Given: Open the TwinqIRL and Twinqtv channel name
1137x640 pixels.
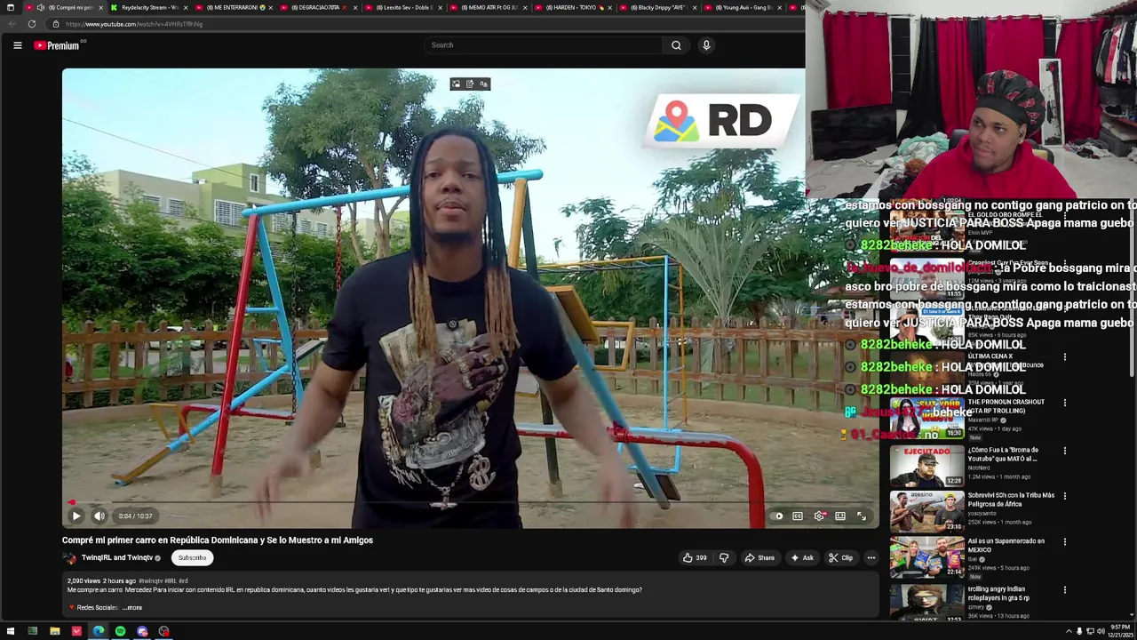Looking at the screenshot, I should tap(117, 558).
